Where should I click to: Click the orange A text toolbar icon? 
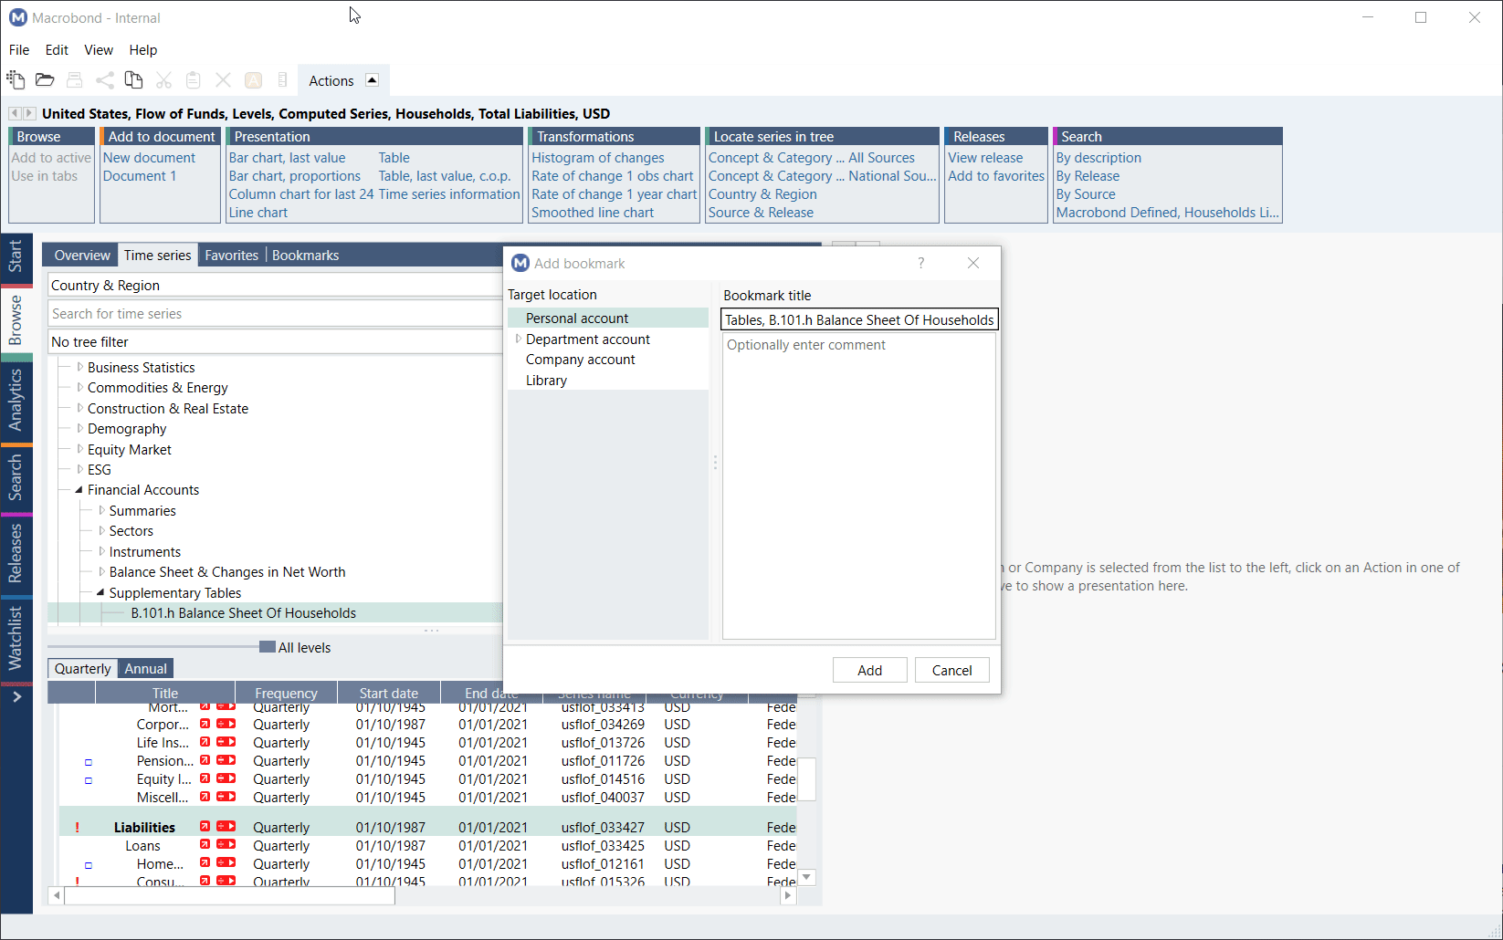254,80
